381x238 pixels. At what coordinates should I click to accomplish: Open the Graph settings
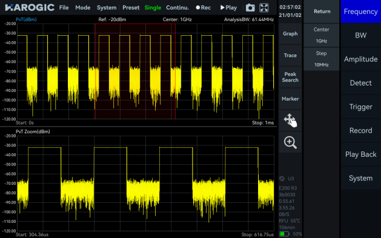coord(290,34)
